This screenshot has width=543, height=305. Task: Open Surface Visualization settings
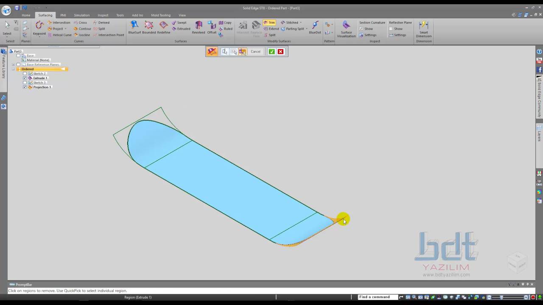click(346, 29)
